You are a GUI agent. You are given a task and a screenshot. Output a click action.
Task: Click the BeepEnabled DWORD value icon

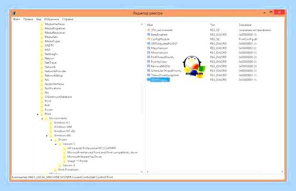tap(148, 34)
